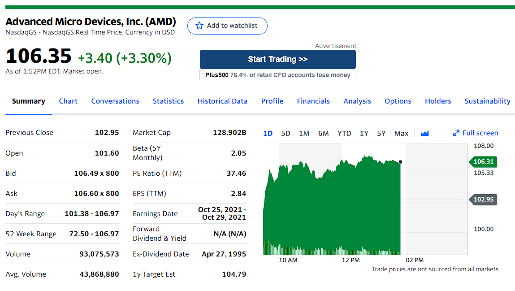Click the Earnings Date label
This screenshot has width=515, height=291.
(x=155, y=214)
